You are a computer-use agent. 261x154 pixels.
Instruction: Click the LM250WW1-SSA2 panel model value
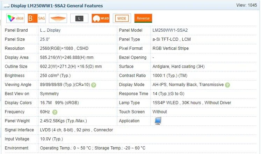(170, 30)
